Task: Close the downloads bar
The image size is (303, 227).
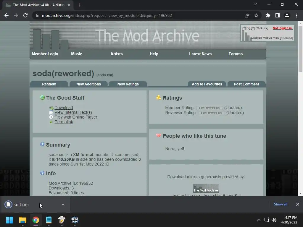Action: click(x=298, y=204)
